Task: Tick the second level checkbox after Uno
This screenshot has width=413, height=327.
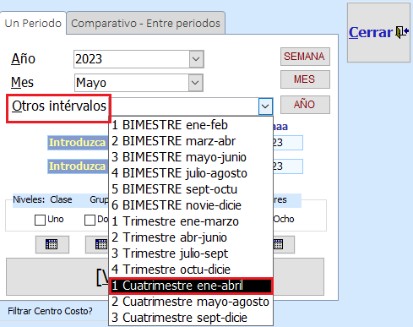Action: click(90, 220)
